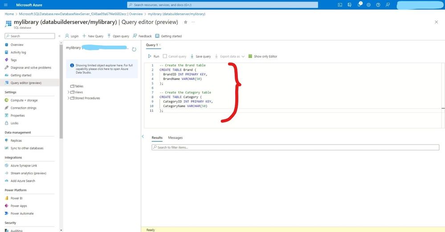Open Getting started in the left sidebar
This screenshot has width=445, height=232.
click(21, 76)
